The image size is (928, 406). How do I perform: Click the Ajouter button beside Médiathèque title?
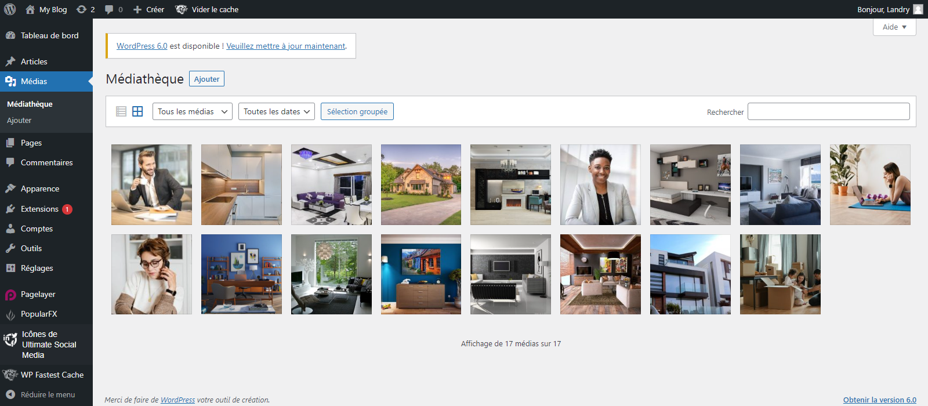pyautogui.click(x=206, y=79)
